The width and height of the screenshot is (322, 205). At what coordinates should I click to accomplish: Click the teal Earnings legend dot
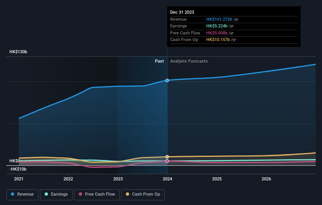click(46, 194)
